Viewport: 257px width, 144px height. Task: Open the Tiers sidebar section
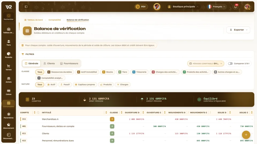coord(9,43)
